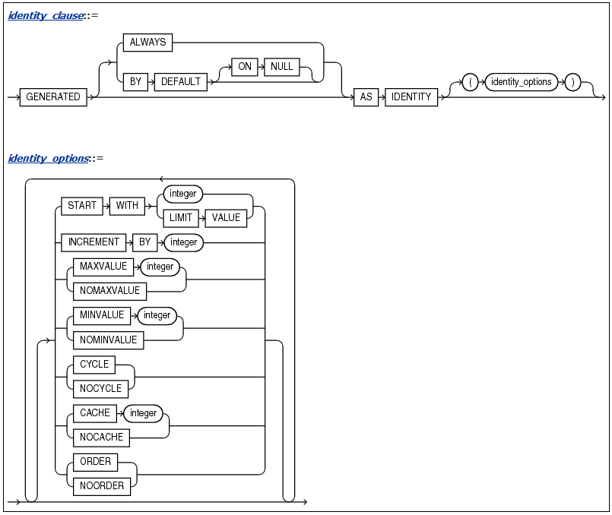This screenshot has width=612, height=515.
Task: Select the CYCLE option over NOCYCLE
Action: (94, 365)
